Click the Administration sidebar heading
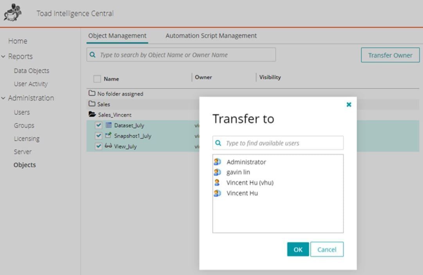Viewport: 423px width, 275px height. pos(31,98)
